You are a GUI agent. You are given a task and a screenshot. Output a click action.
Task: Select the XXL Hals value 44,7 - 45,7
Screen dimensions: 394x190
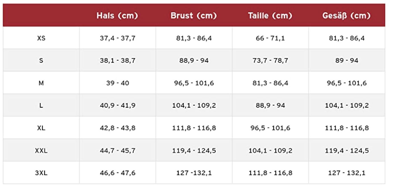pyautogui.click(x=118, y=151)
